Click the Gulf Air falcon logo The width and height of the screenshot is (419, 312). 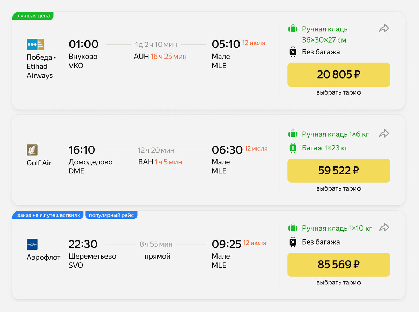(32, 150)
